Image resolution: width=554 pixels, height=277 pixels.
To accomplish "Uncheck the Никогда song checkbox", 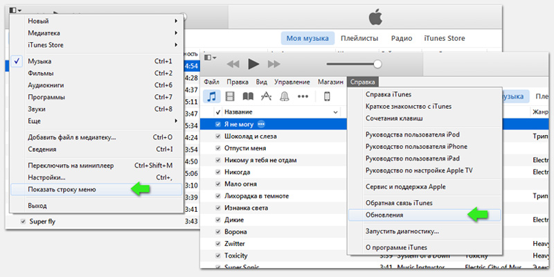I will click(x=218, y=172).
